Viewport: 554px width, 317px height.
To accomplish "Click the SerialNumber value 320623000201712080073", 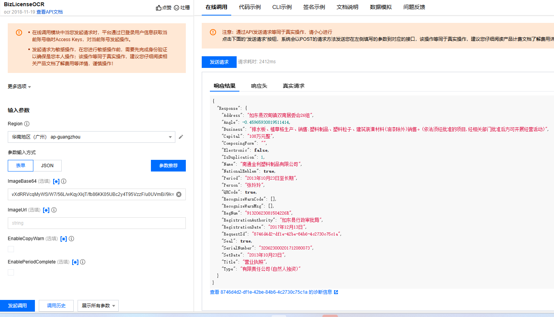I will point(286,248).
